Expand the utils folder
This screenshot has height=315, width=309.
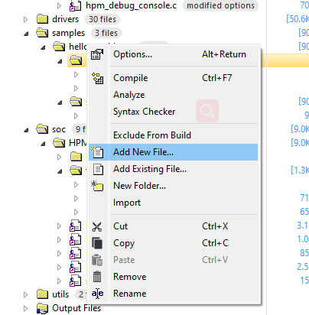[x=25, y=294]
